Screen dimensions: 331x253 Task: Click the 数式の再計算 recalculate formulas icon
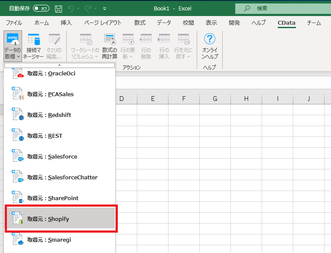110,46
